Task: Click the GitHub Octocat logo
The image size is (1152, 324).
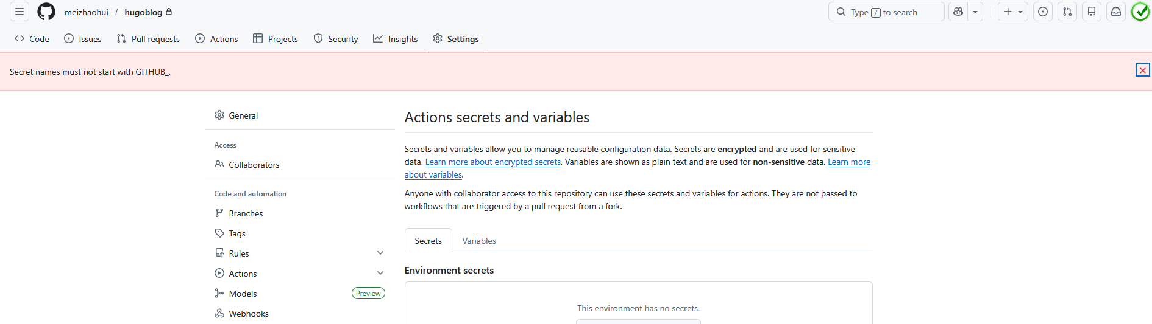Action: (46, 12)
